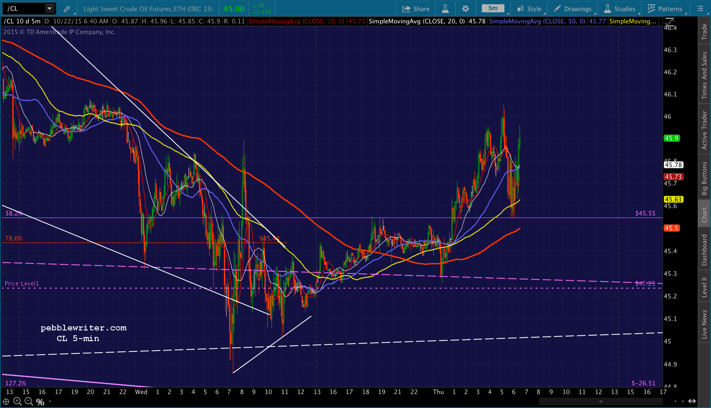The height and width of the screenshot is (408, 711).
Task: Click the O: 45.87 open value
Action: pos(125,21)
